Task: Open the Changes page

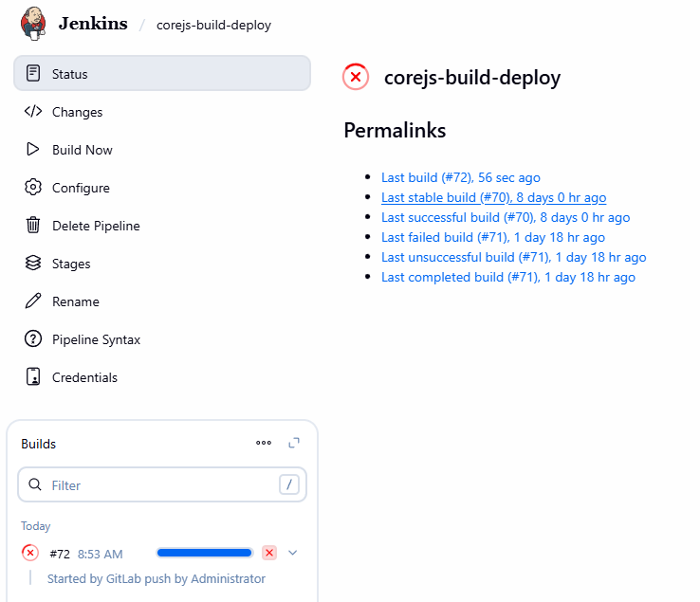Action: [77, 112]
